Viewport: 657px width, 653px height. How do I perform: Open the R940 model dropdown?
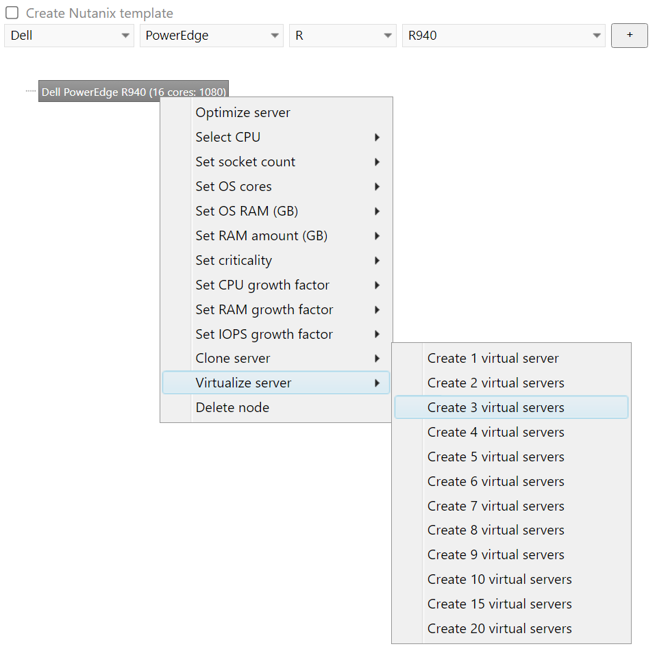503,36
